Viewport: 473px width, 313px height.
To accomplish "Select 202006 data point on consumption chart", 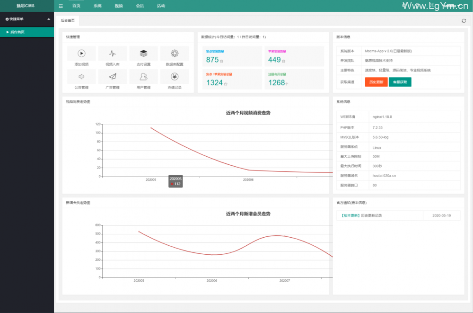I will 248,170.
